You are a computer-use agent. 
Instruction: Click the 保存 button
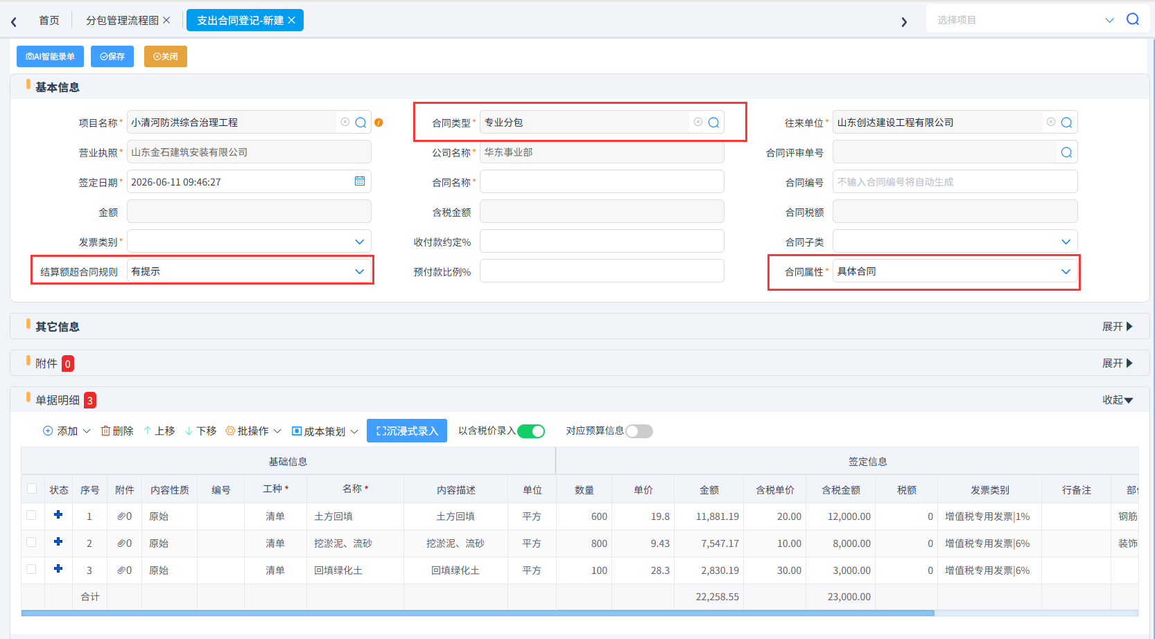tap(112, 57)
